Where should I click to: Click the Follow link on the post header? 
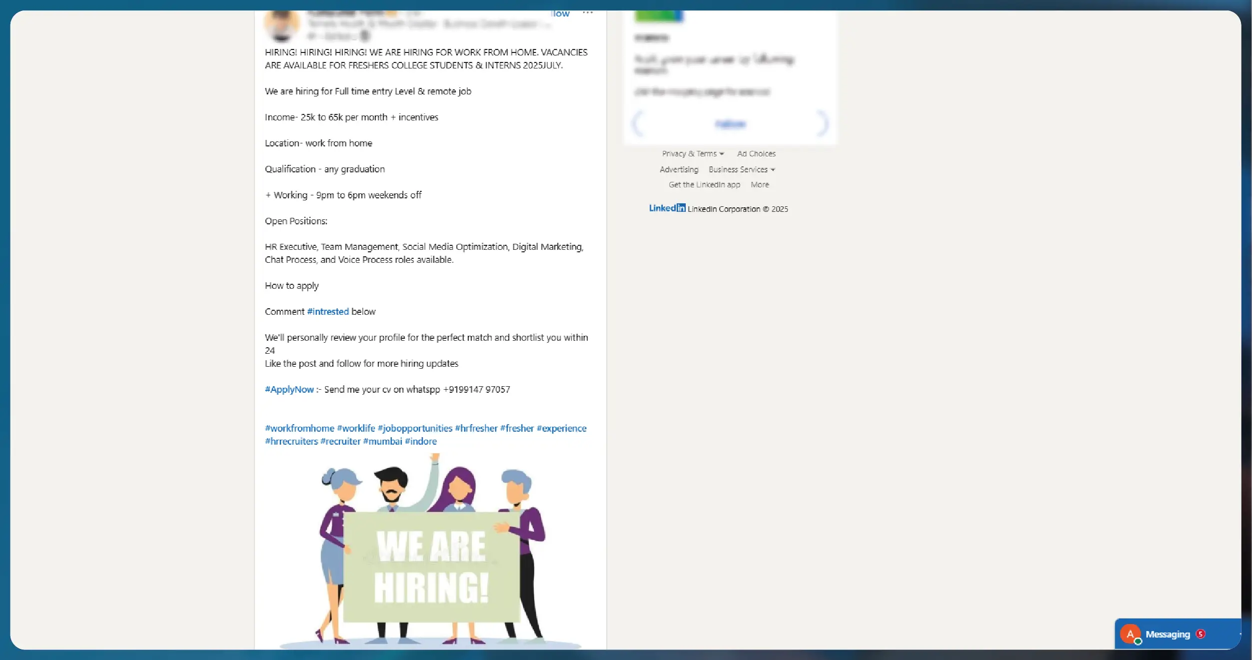click(560, 14)
